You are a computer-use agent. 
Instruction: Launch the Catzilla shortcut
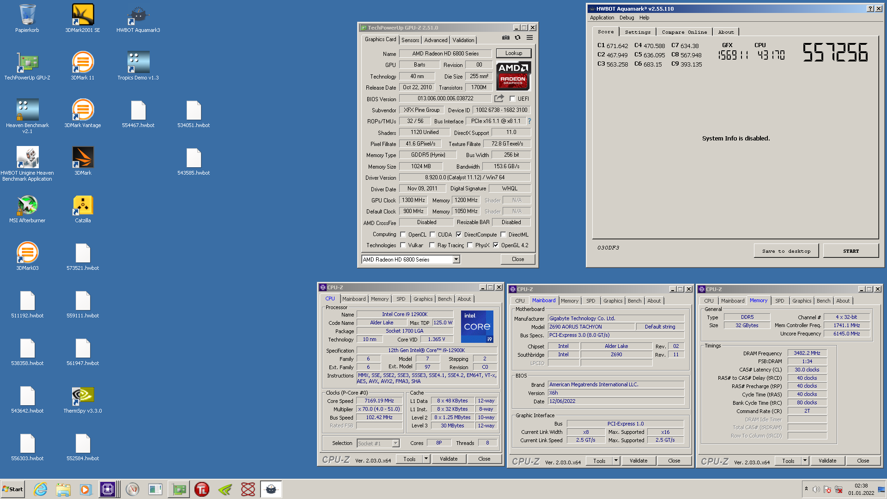pyautogui.click(x=83, y=209)
